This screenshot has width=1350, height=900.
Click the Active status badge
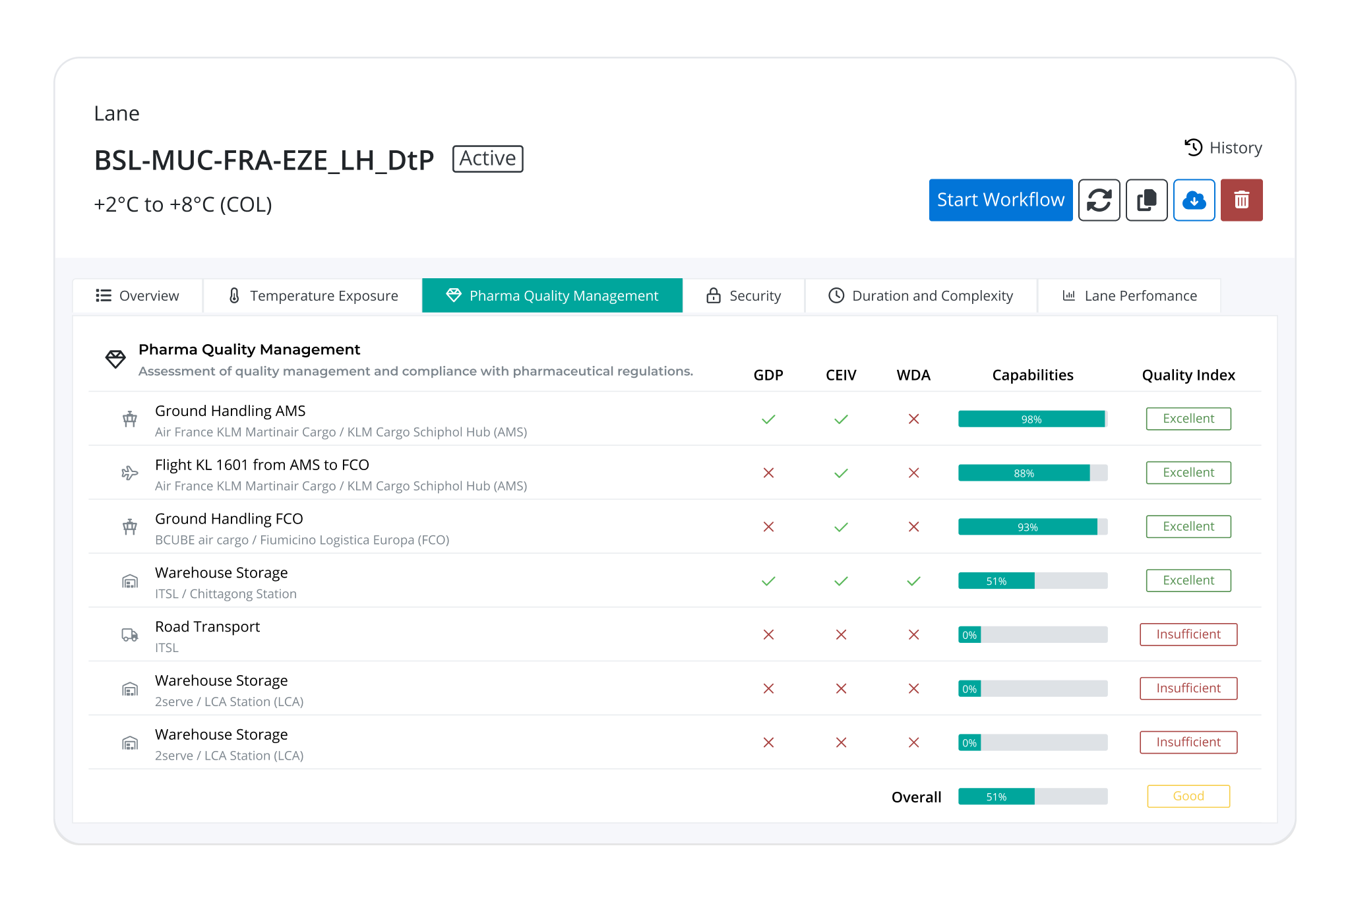pos(487,159)
